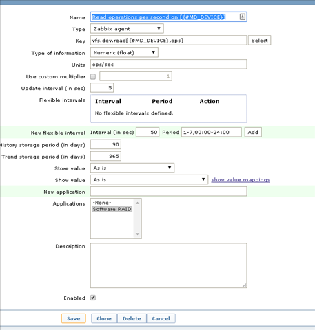
Task: Clone this item
Action: 104,318
